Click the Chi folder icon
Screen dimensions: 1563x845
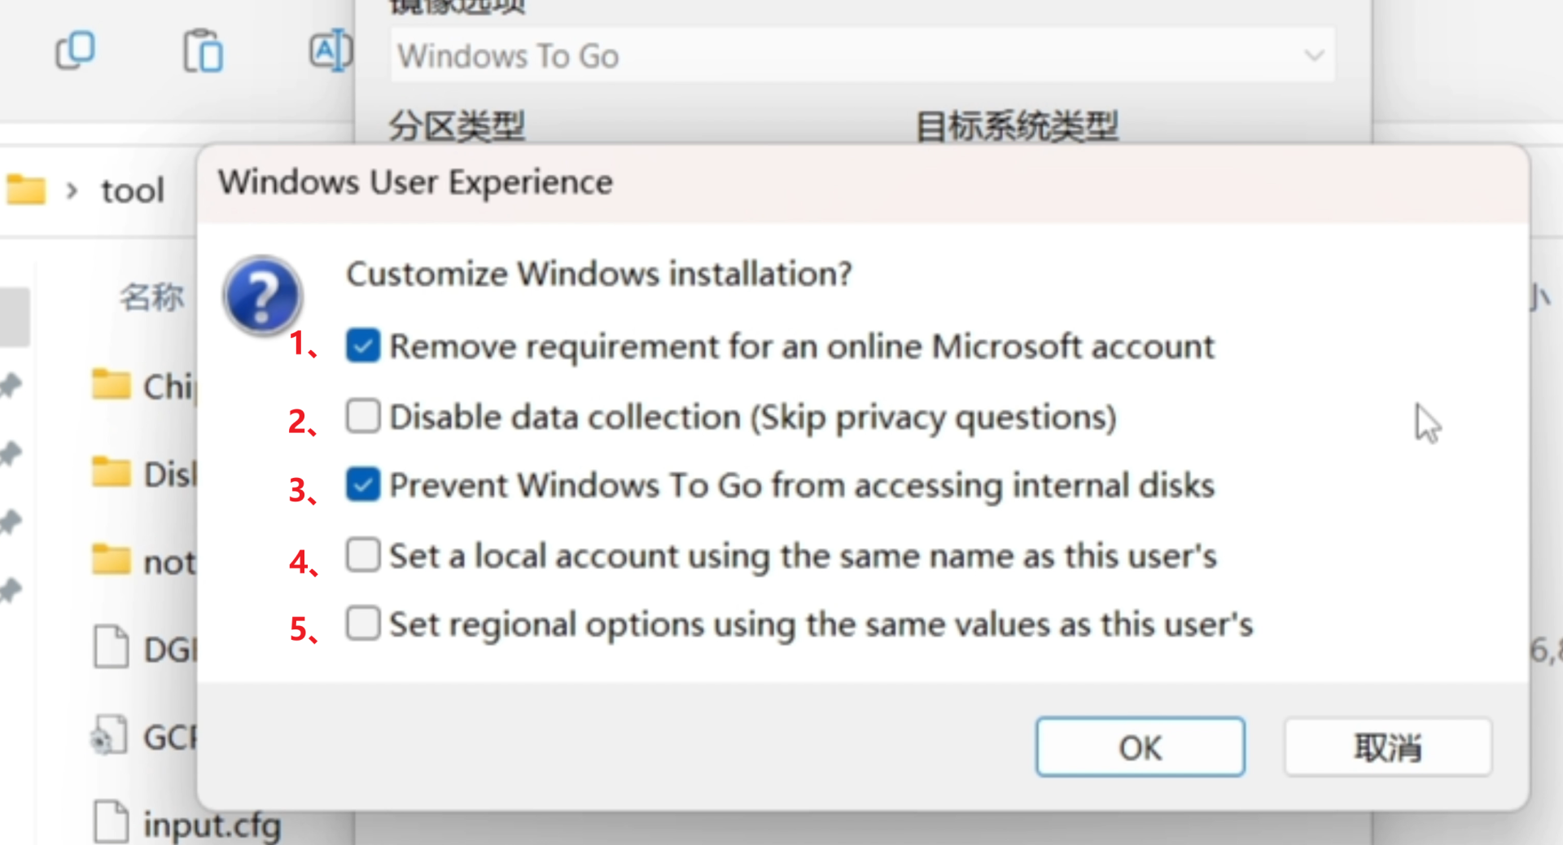(112, 385)
